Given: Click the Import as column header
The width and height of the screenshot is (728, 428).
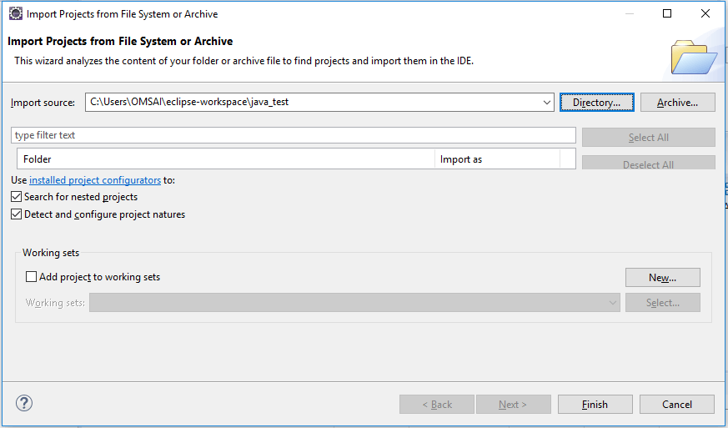Looking at the screenshot, I should coord(497,159).
